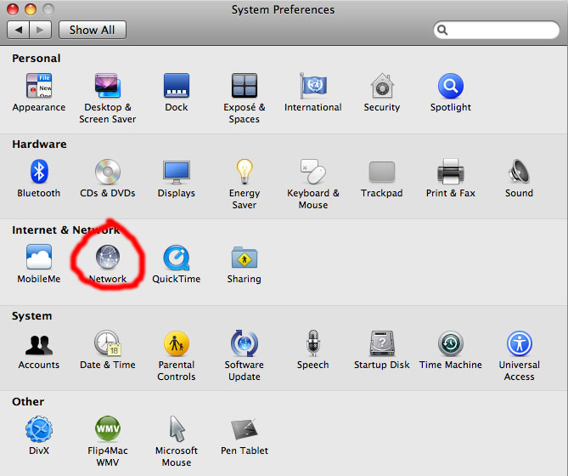Screen dimensions: 568x476
Task: Click the Show All button
Action: click(x=93, y=30)
